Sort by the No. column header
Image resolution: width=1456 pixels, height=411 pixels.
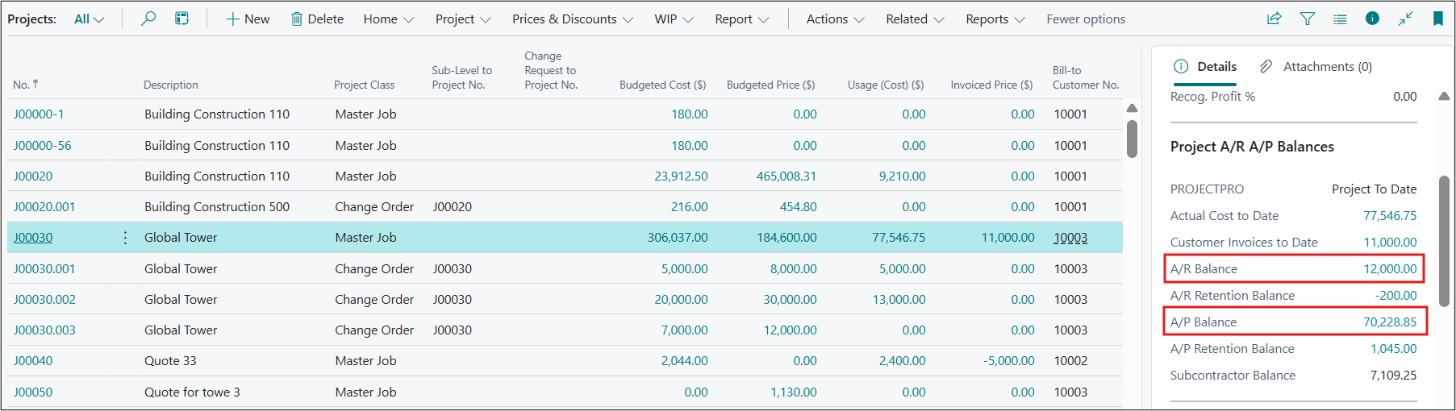coord(22,85)
